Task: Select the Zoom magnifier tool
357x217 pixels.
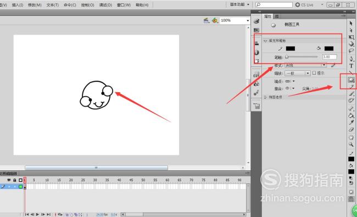Action: [x=351, y=144]
